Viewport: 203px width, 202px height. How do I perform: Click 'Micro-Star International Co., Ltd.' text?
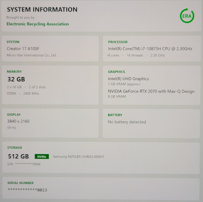(x=32, y=55)
